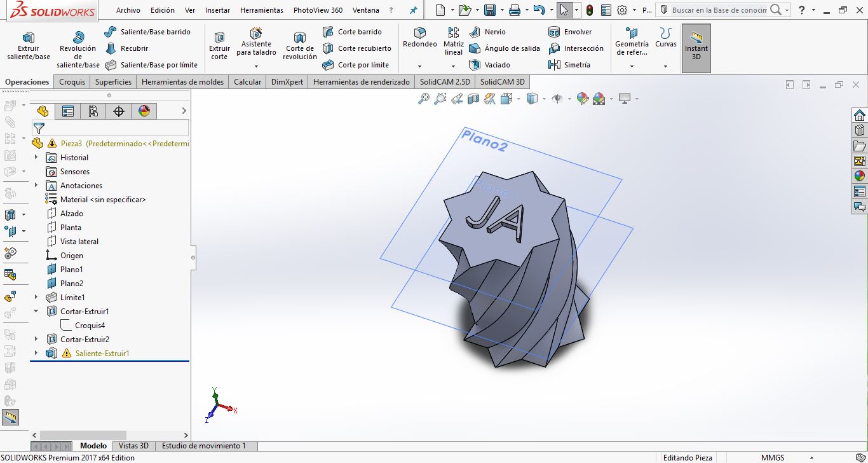Open Asistente para taladro
The height and width of the screenshot is (463, 868).
click(x=256, y=42)
